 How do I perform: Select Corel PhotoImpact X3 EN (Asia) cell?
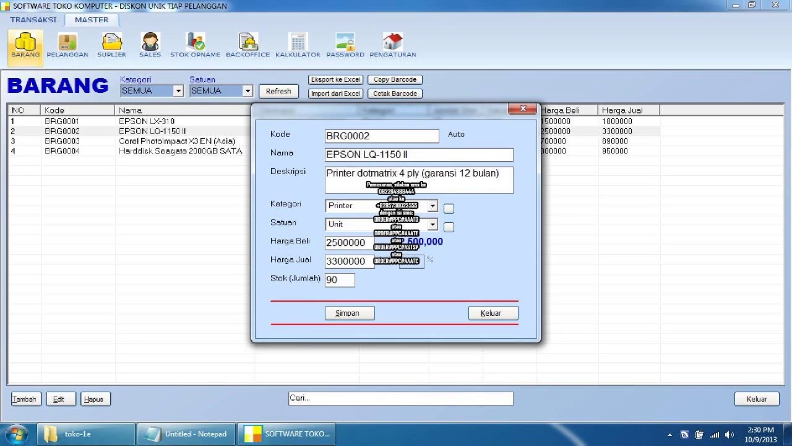click(177, 141)
